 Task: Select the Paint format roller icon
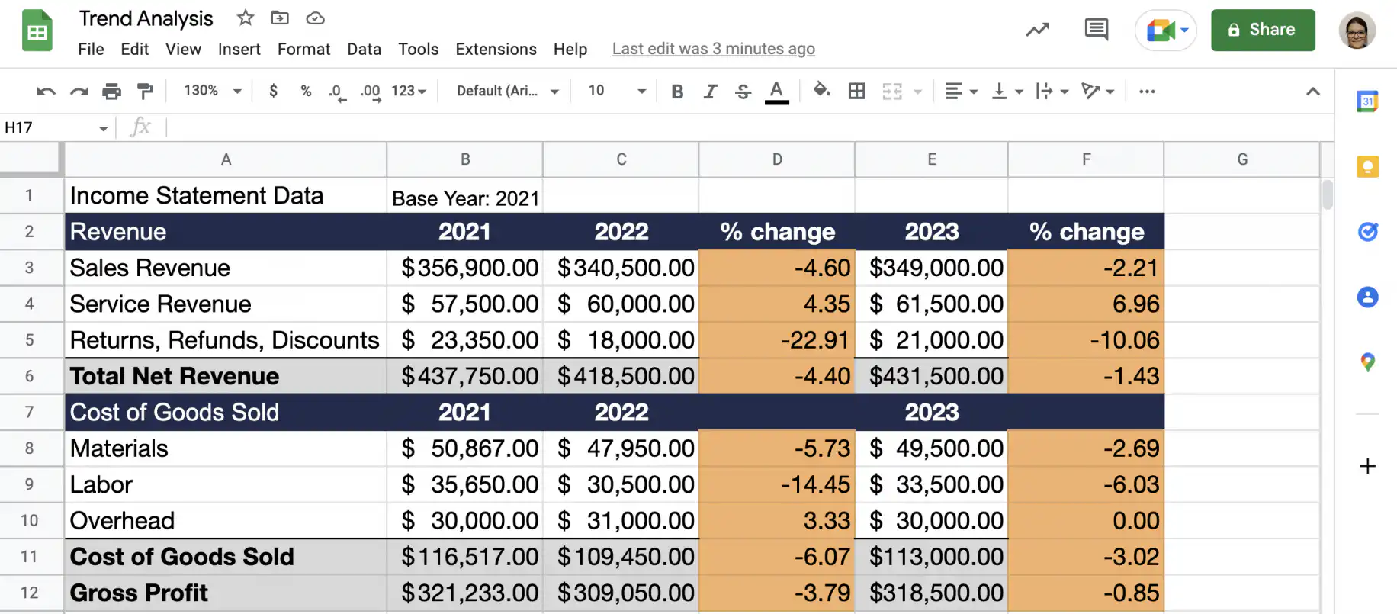point(144,92)
